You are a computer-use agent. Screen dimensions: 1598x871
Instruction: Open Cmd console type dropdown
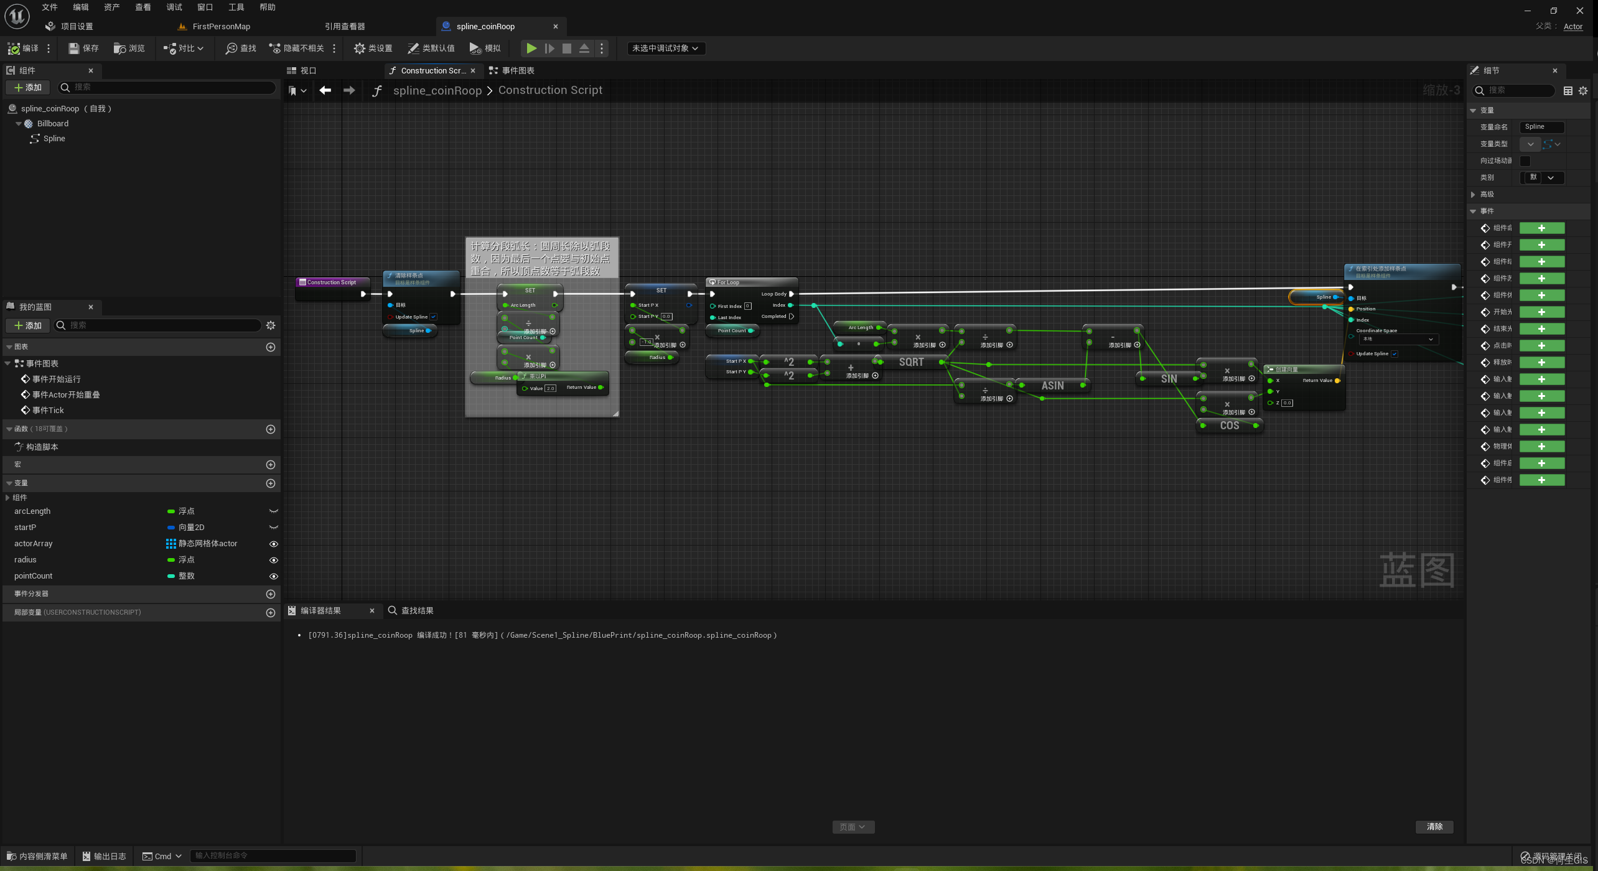[x=162, y=856]
